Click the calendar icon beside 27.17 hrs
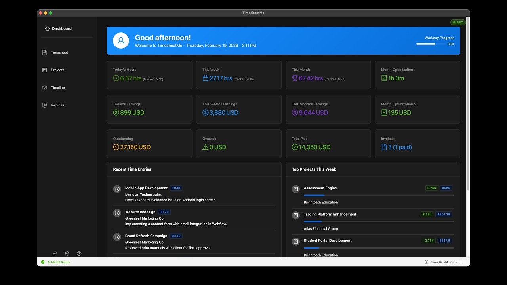Screen dimensions: 507x285 (x=205, y=78)
